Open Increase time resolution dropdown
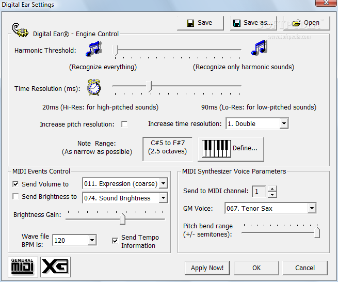The image size is (338, 282). (284, 123)
